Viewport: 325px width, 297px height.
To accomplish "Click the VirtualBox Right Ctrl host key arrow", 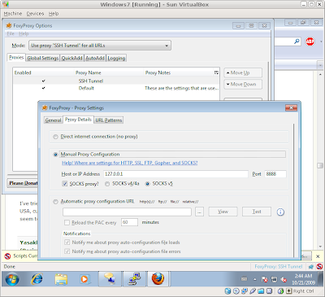I will coord(288,291).
